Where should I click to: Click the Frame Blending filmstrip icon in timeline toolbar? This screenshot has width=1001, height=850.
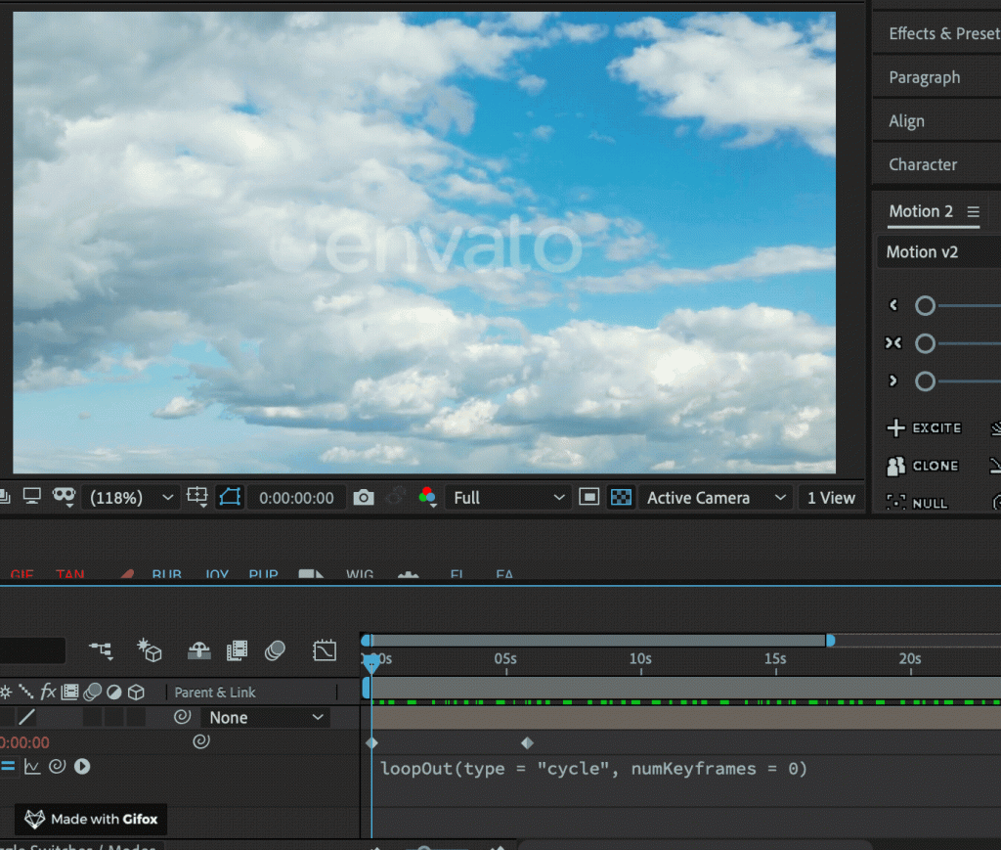coord(237,650)
